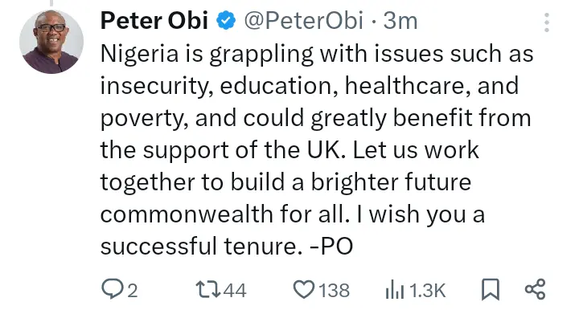Open the three-dot more options menu
Screen dimensions: 579x310
(x=547, y=22)
